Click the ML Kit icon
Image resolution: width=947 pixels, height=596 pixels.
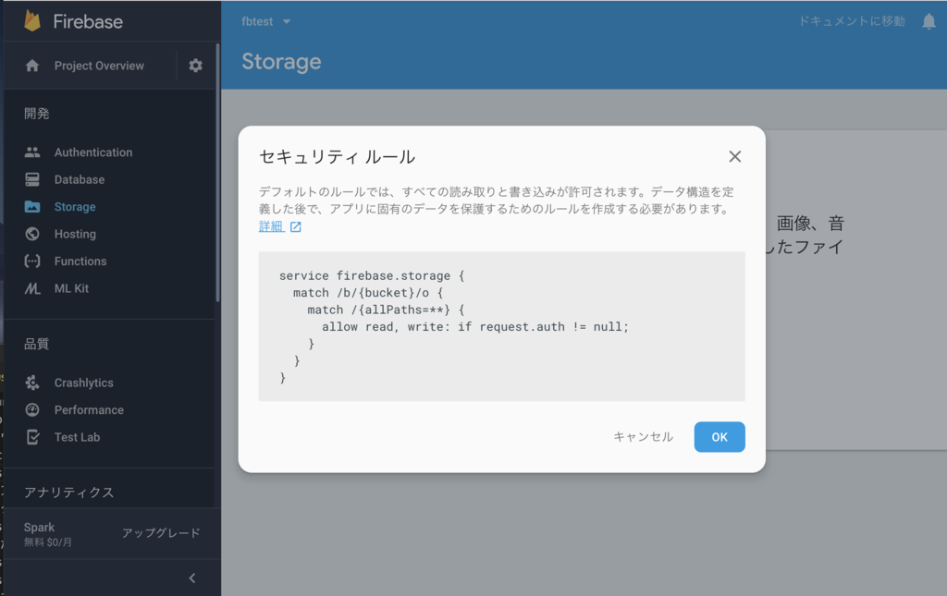(x=32, y=288)
